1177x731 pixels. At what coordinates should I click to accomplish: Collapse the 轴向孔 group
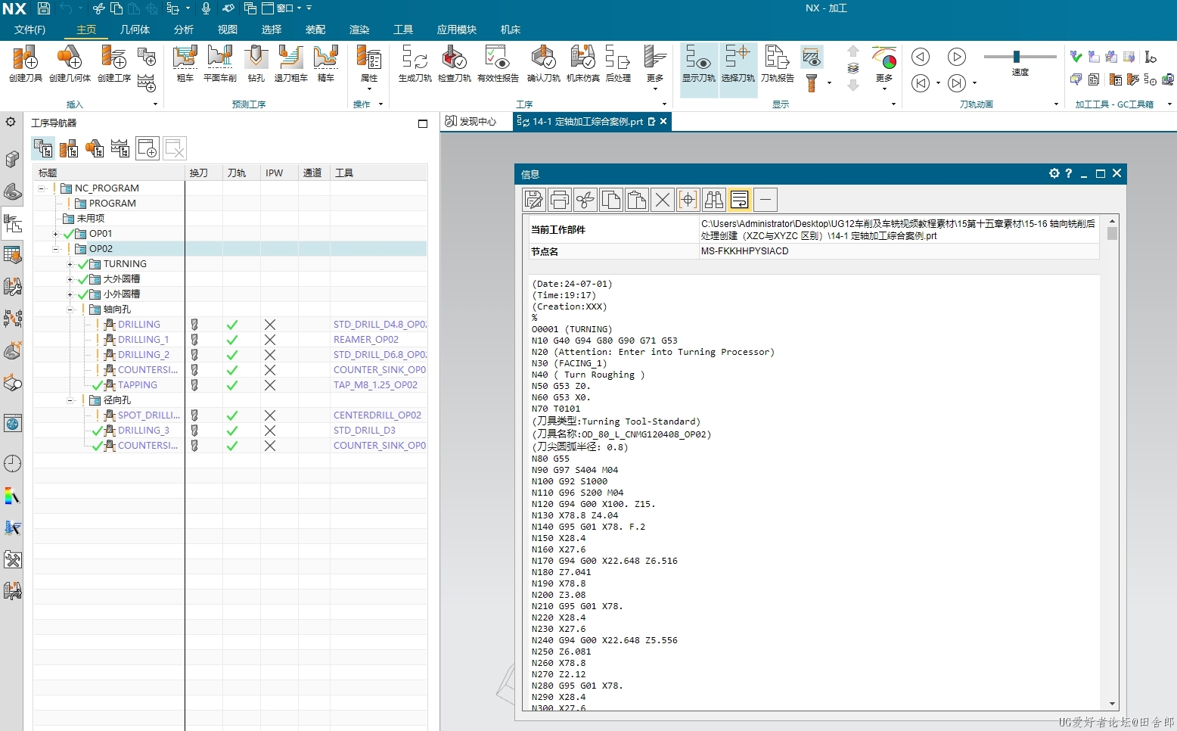tap(70, 310)
